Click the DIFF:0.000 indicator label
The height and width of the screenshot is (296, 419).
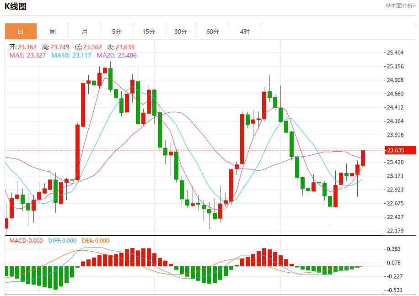(x=62, y=241)
